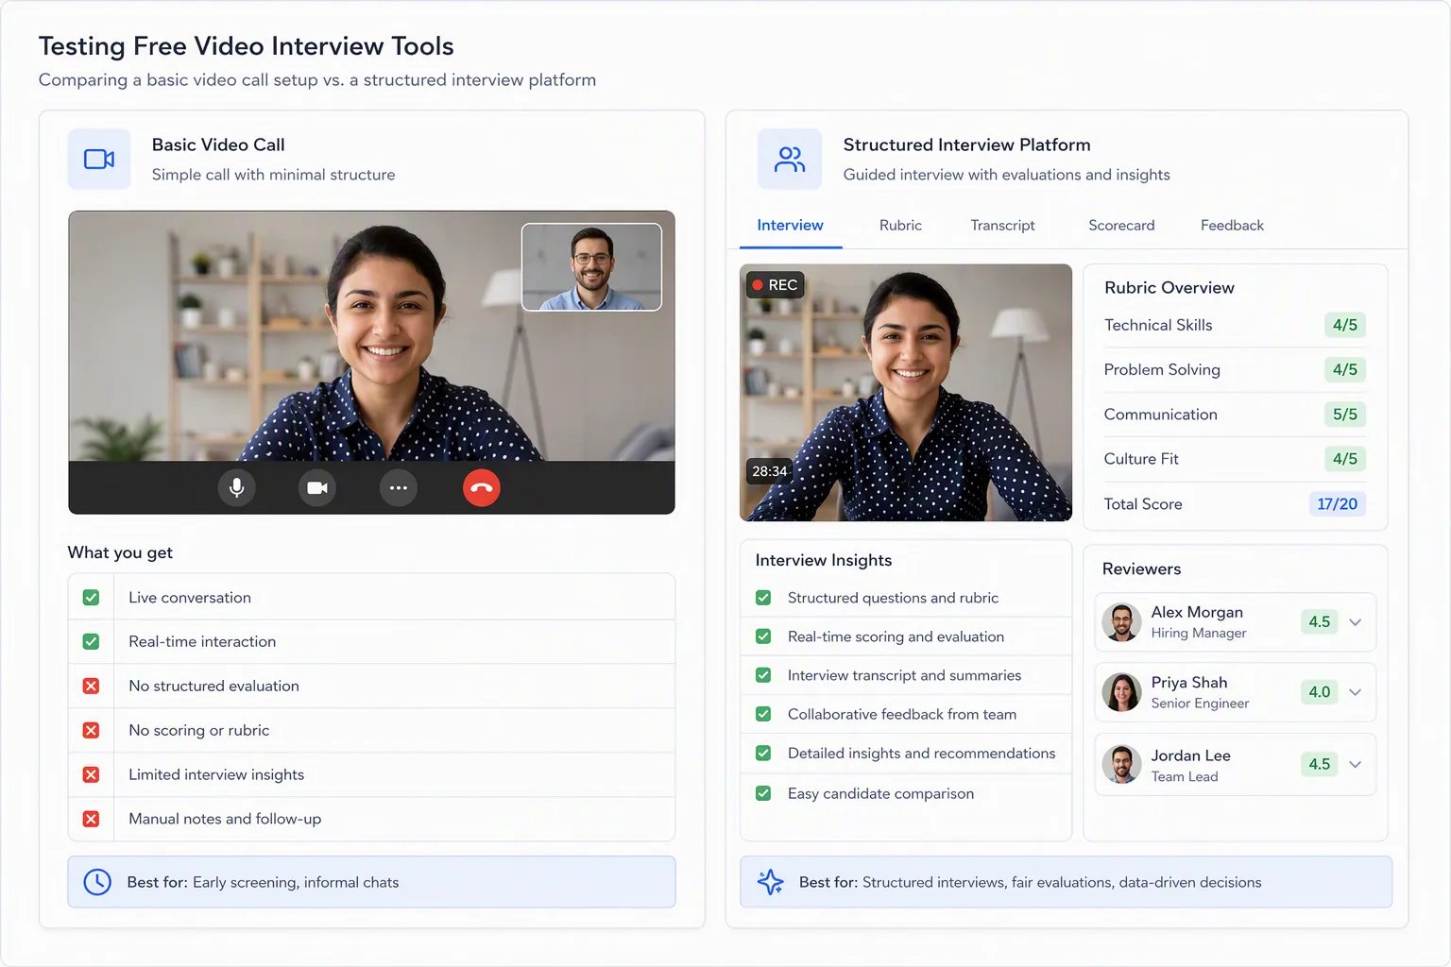
Task: Click the Culture Fit label
Action: tap(1141, 459)
